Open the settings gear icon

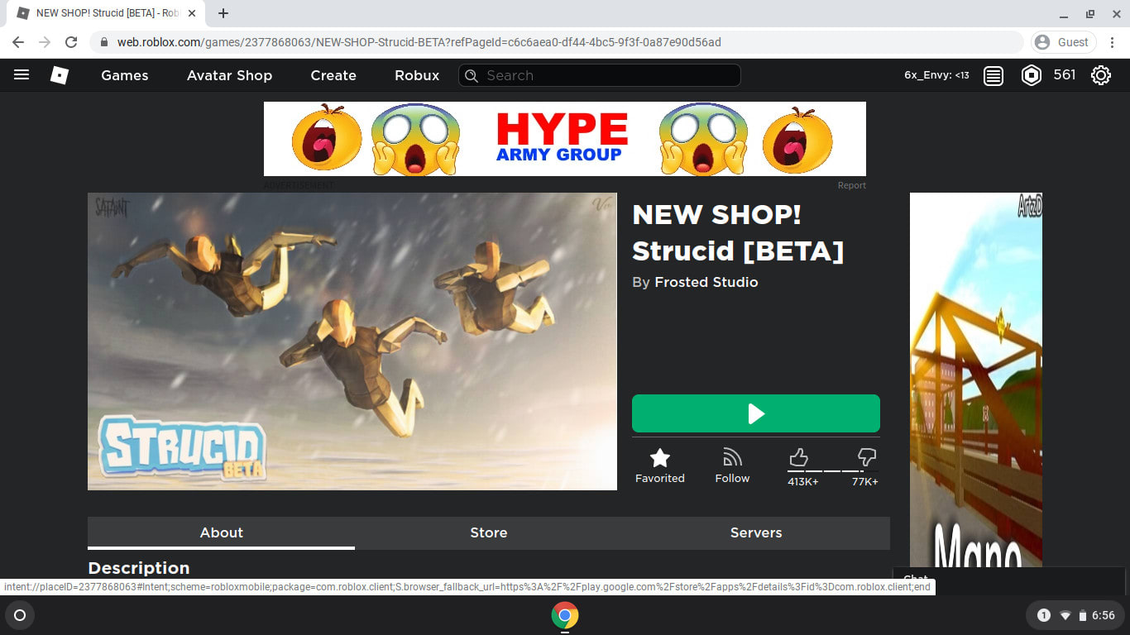pyautogui.click(x=1100, y=75)
